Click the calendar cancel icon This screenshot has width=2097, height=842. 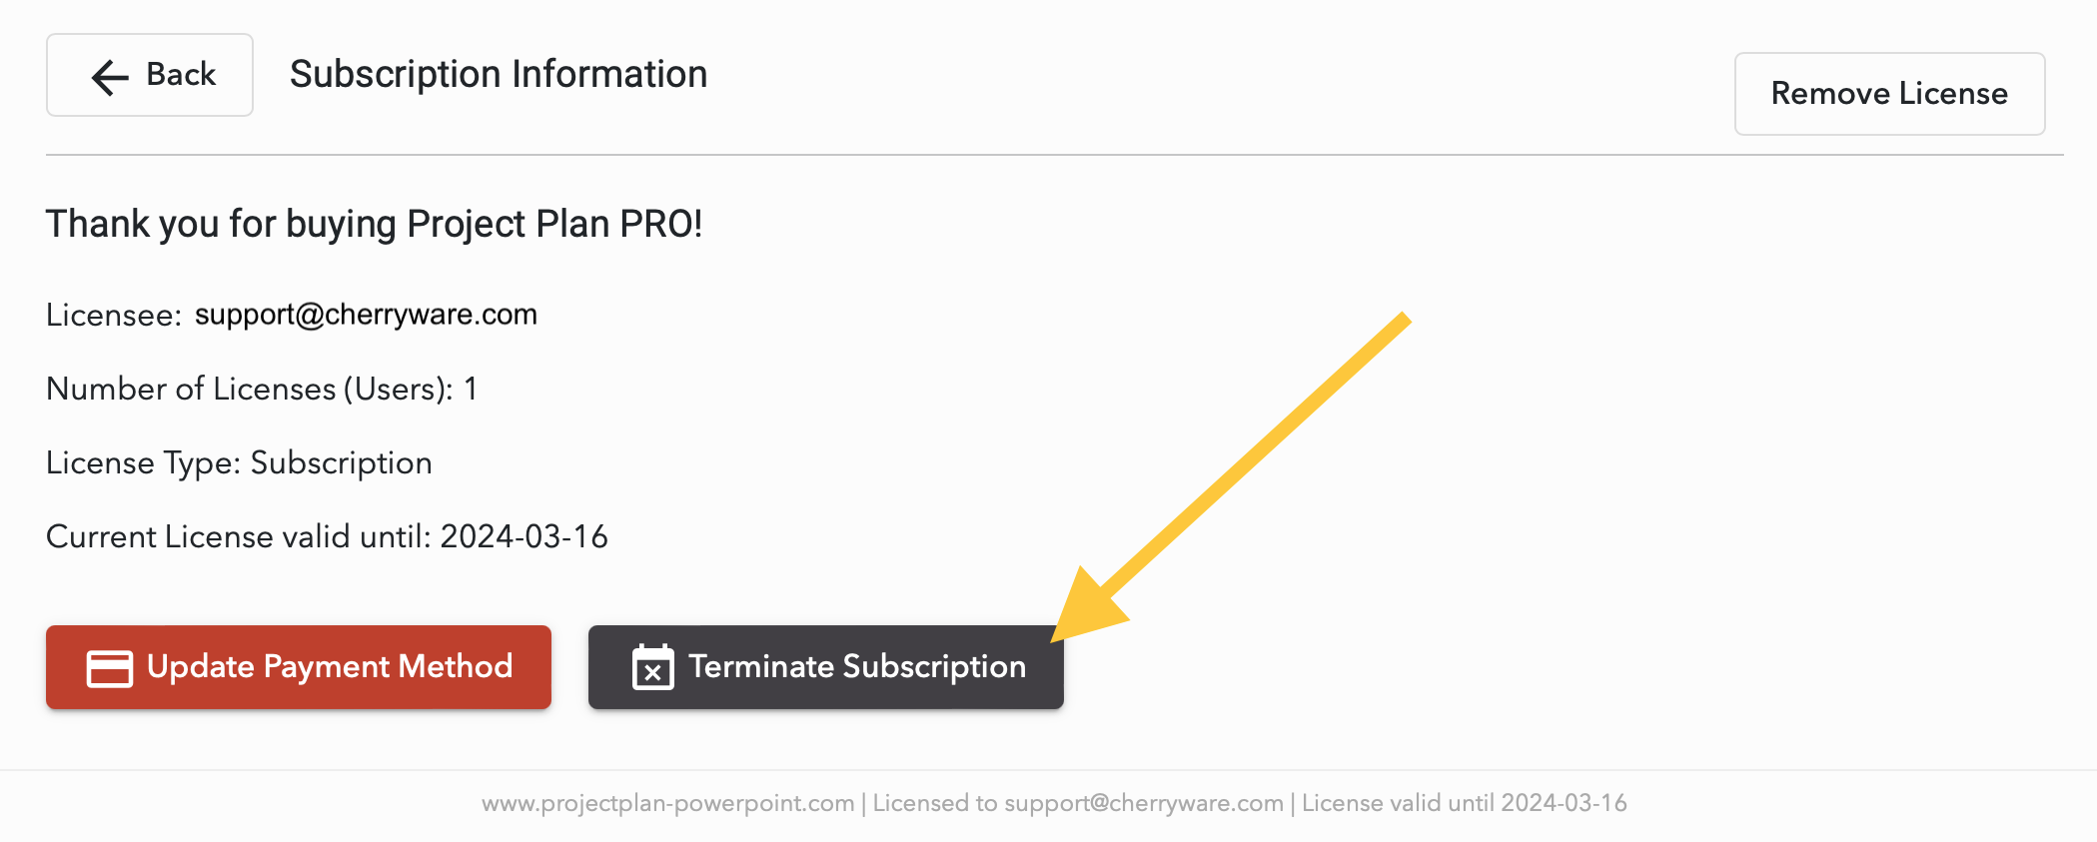652,667
